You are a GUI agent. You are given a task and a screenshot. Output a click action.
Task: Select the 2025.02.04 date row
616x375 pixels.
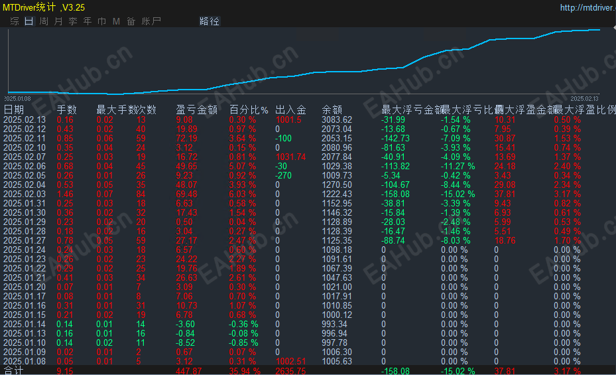tap(25, 185)
